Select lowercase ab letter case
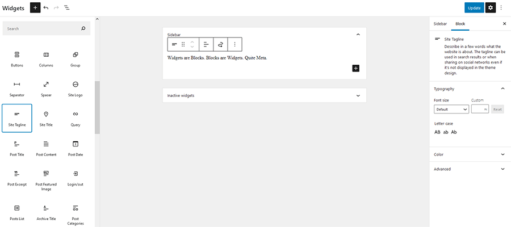The width and height of the screenshot is (511, 227). pos(446,132)
